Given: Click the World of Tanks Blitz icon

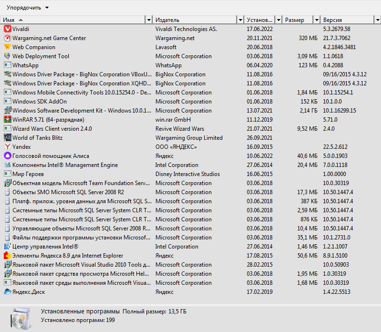Looking at the screenshot, I should point(8,137).
